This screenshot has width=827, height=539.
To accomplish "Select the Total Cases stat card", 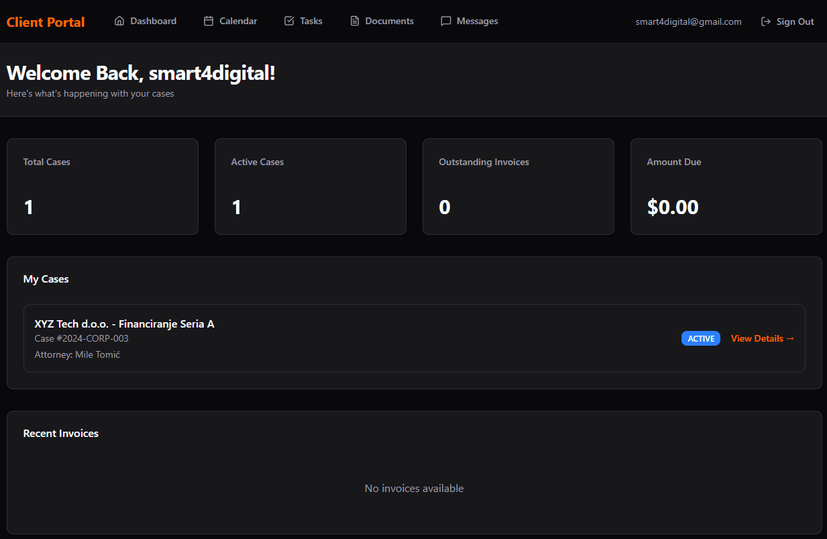I will [102, 186].
